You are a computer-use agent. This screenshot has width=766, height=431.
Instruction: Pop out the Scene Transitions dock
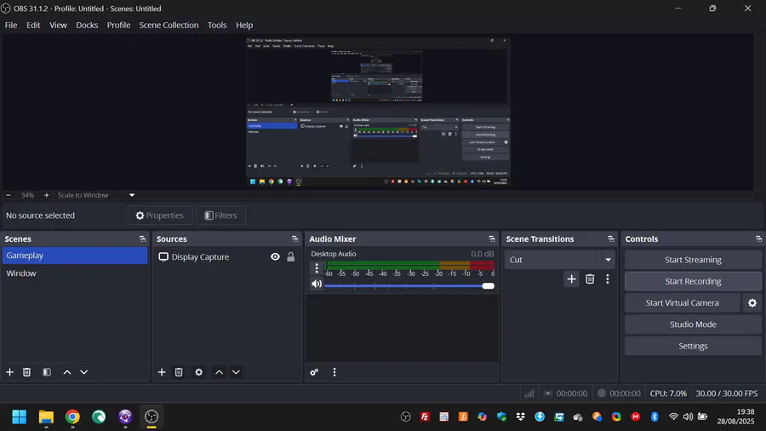coord(610,239)
